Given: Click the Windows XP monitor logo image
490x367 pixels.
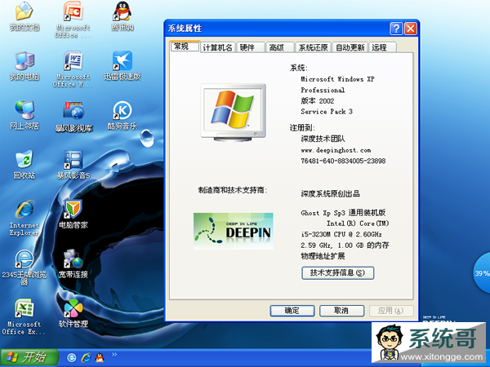Looking at the screenshot, I should 233,113.
